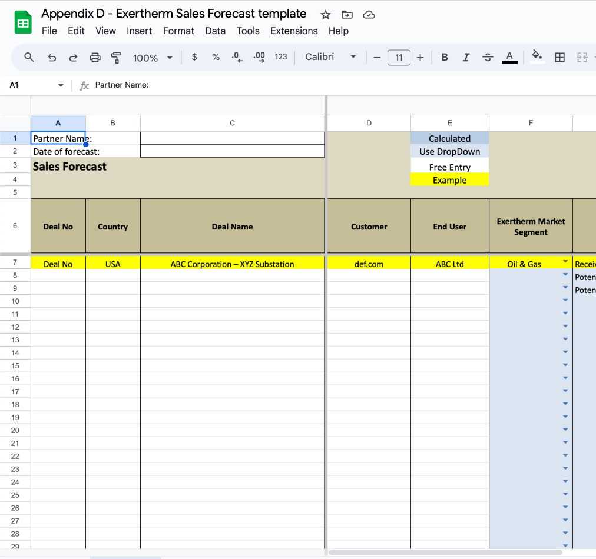Select the yellow 'Example' legend cell
This screenshot has height=559, width=596.
coord(450,179)
